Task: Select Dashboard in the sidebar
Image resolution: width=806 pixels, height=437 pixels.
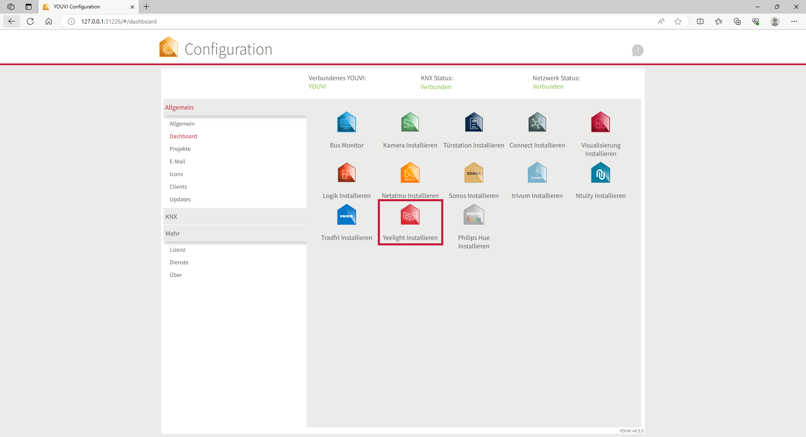Action: click(183, 136)
